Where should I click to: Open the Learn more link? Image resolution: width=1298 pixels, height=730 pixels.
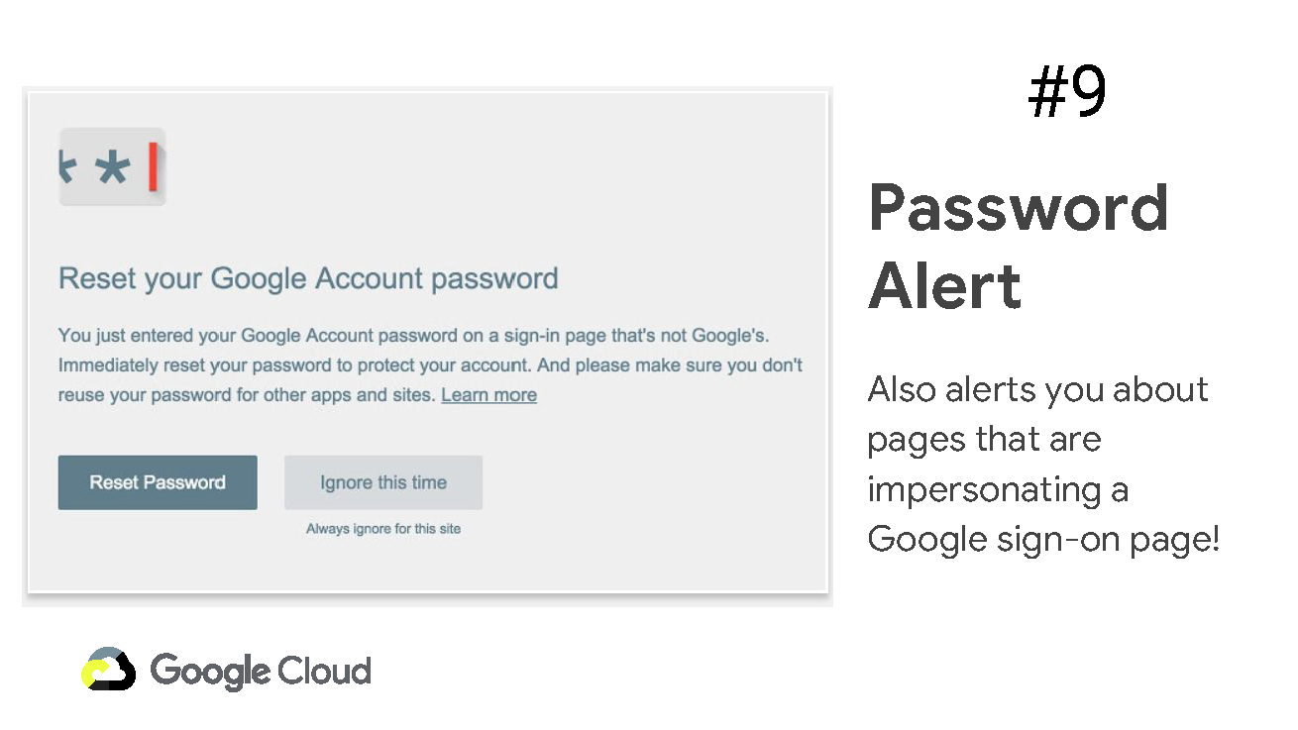489,394
